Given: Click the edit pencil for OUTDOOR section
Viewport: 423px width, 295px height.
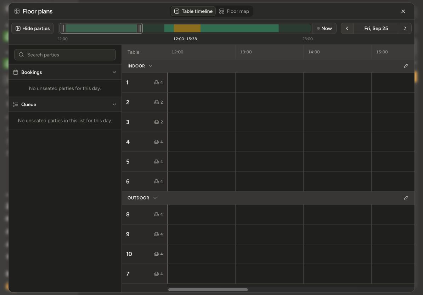Looking at the screenshot, I should pyautogui.click(x=406, y=198).
